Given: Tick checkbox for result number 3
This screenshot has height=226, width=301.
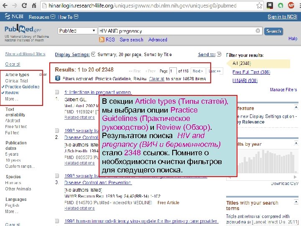Looking at the screenshot, I should tap(57, 176).
